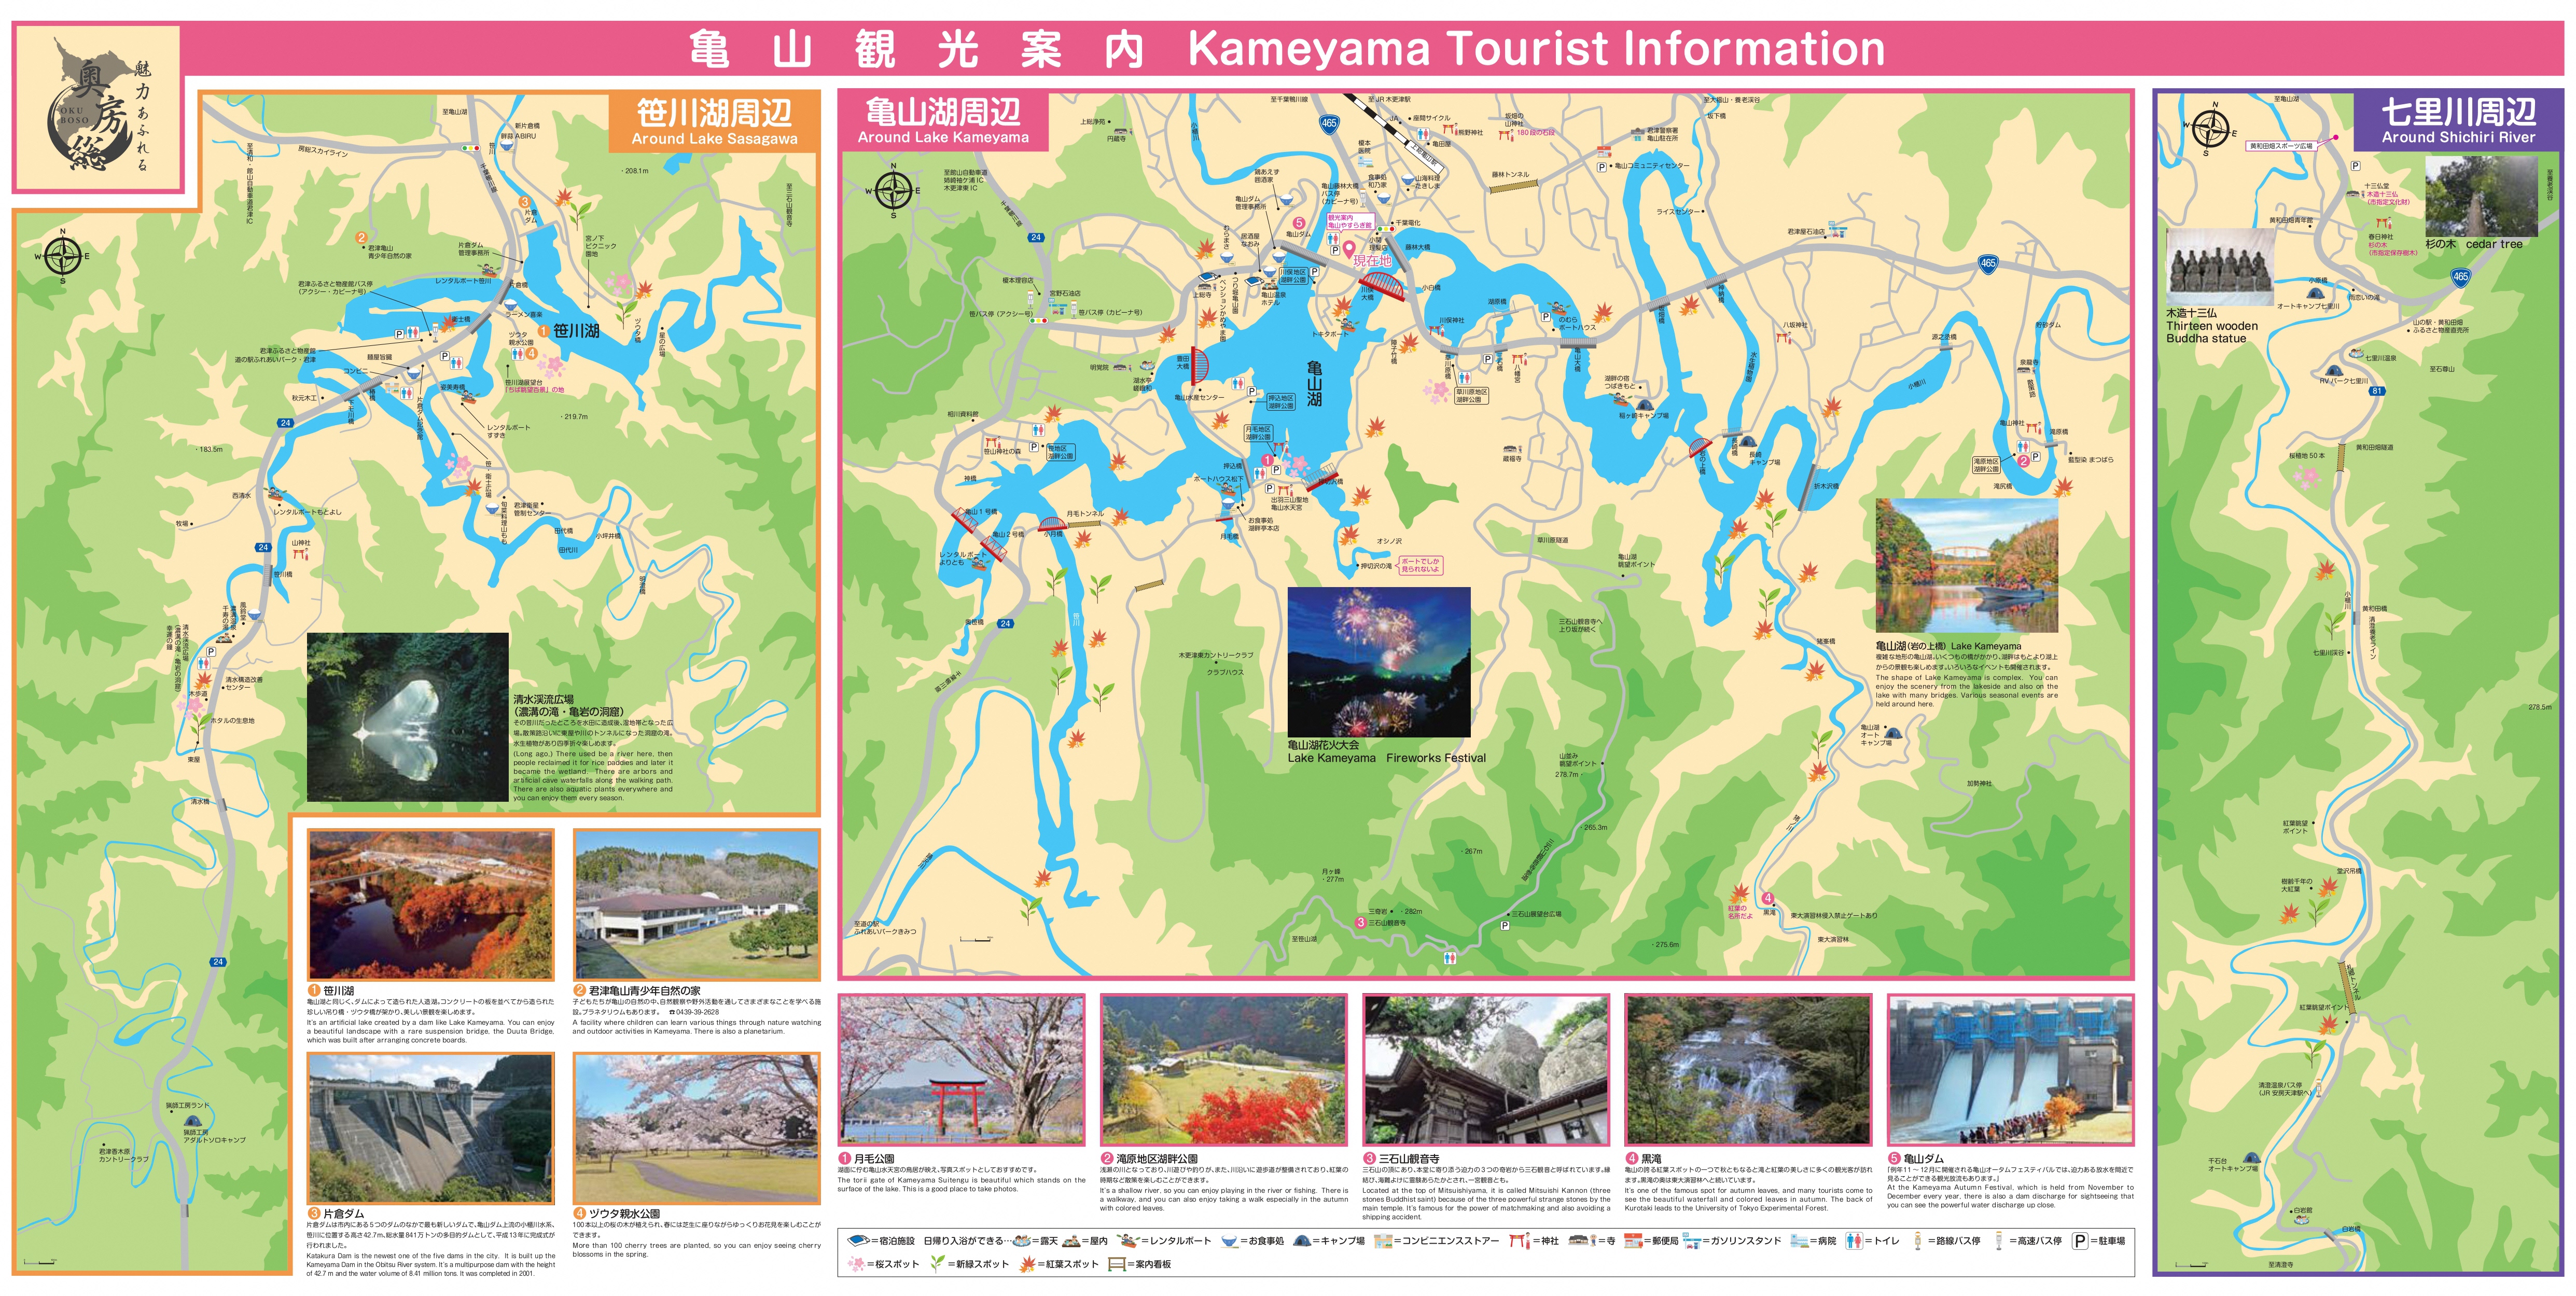
Task: Select the temple (寺) legend icon
Action: tap(1583, 1240)
